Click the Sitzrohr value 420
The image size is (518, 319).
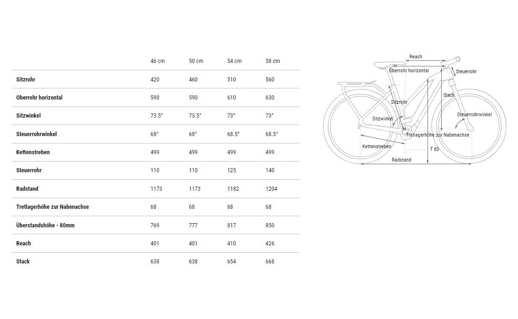click(155, 80)
